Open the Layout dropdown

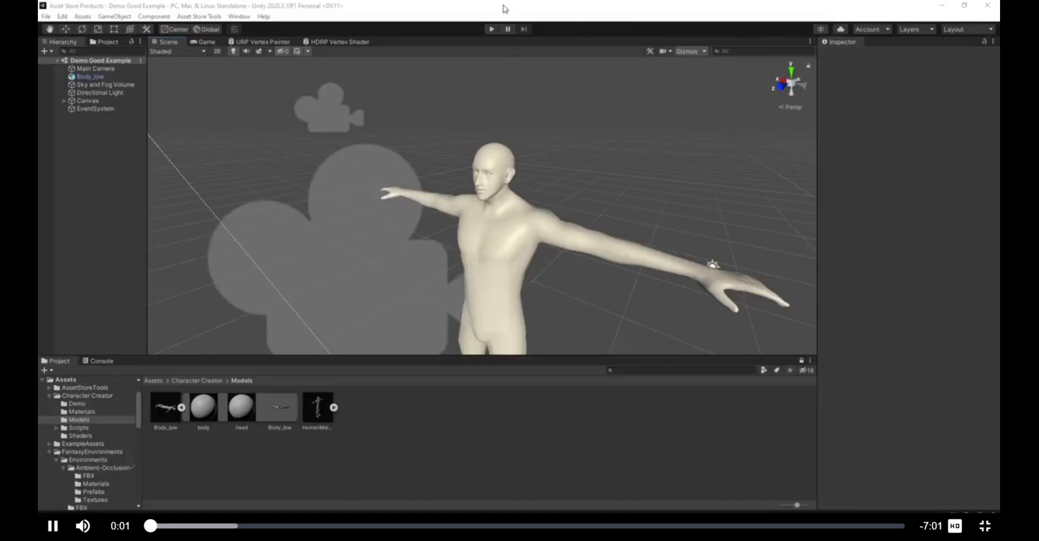pos(968,29)
